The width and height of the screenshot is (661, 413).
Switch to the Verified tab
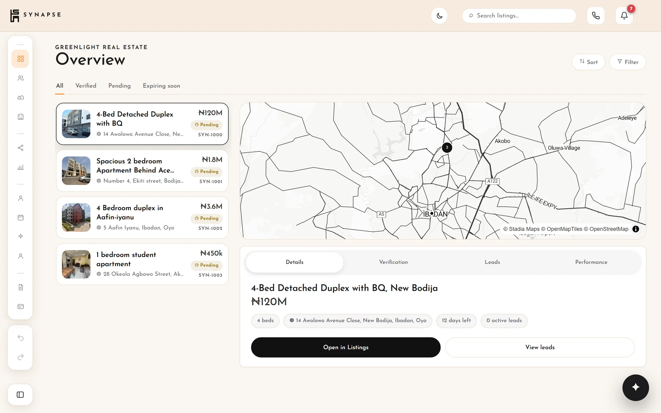(86, 86)
